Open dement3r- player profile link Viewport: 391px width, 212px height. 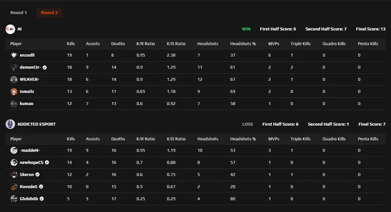30,67
